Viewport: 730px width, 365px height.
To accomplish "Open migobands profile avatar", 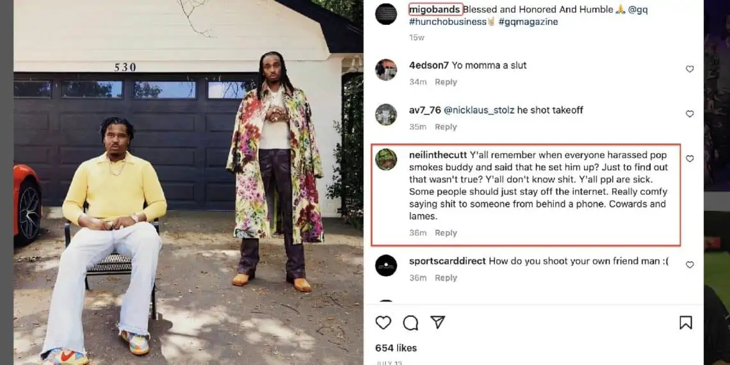I will coord(386,14).
